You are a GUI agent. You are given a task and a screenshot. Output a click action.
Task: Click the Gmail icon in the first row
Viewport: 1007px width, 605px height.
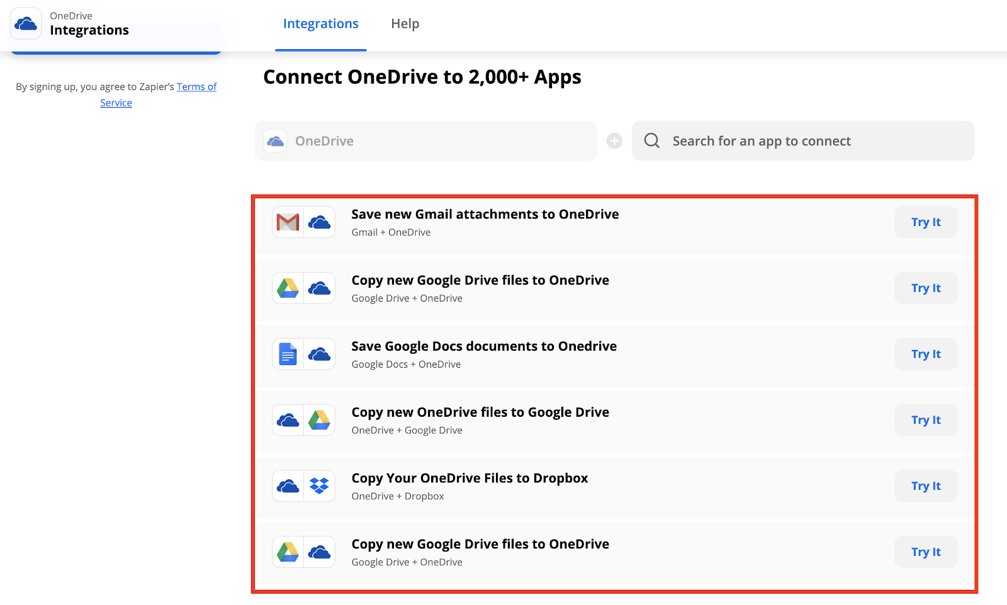[288, 222]
